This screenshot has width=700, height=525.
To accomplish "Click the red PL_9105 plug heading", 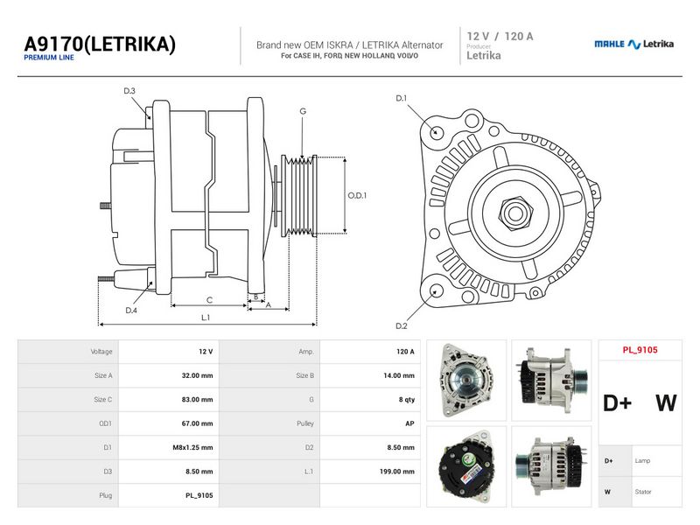I will [x=640, y=350].
